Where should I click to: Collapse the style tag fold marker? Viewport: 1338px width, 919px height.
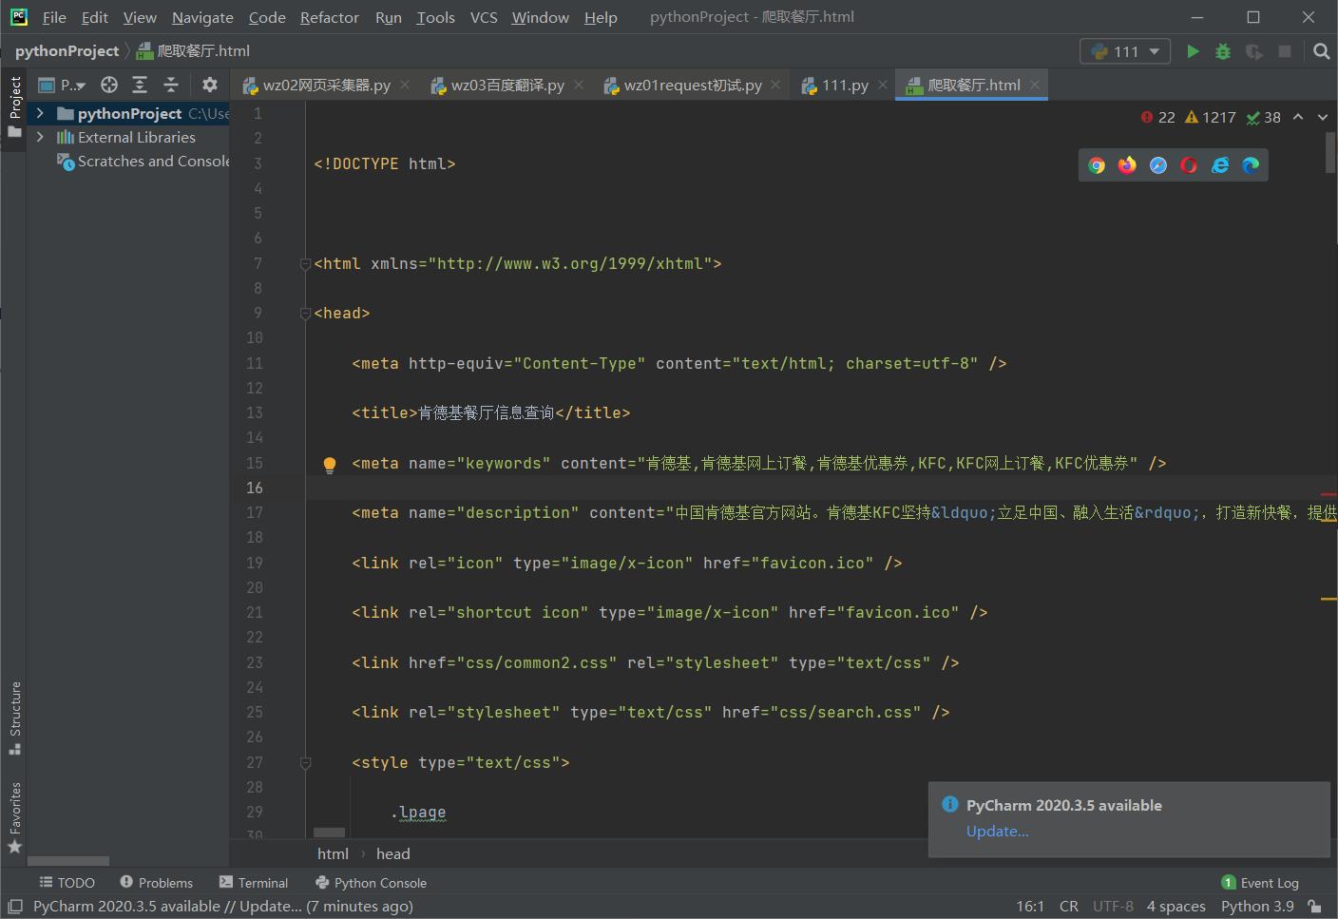coord(305,762)
